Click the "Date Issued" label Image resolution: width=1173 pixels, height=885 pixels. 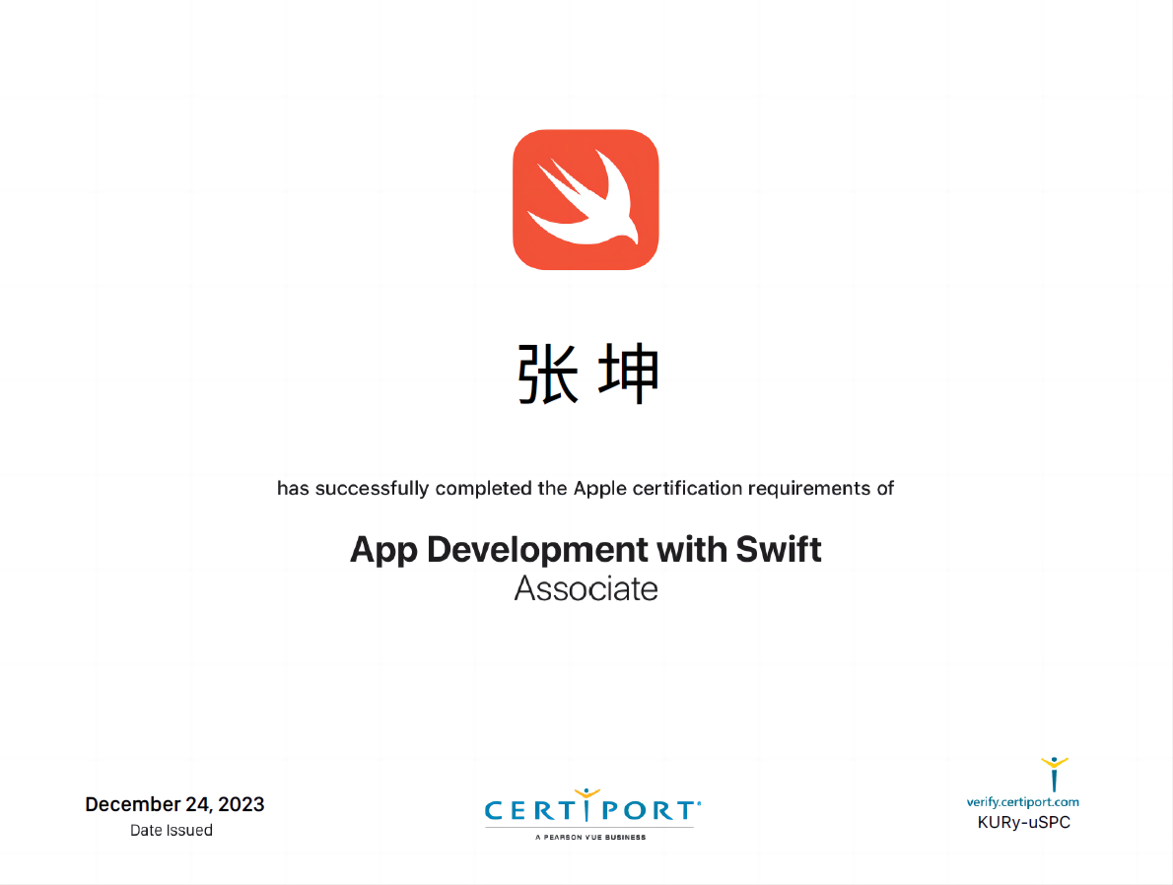click(x=172, y=830)
